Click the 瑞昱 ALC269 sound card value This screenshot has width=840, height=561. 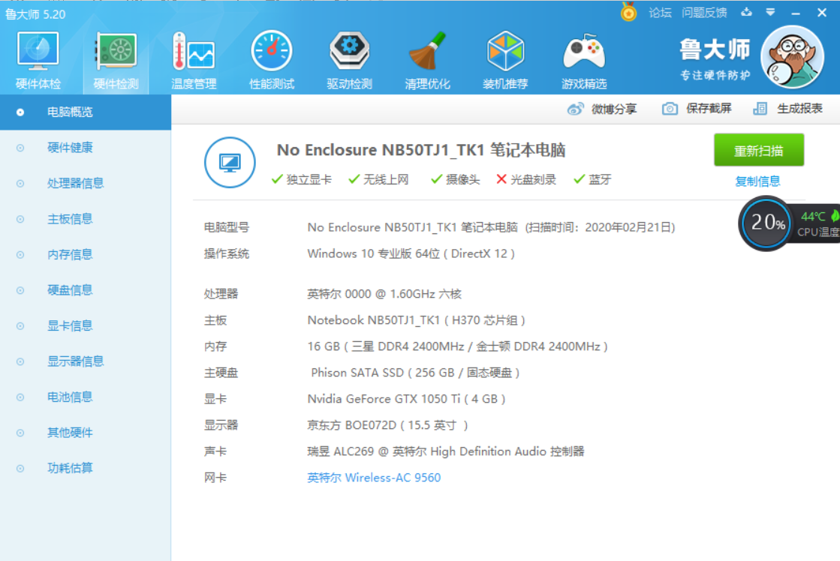(x=446, y=451)
